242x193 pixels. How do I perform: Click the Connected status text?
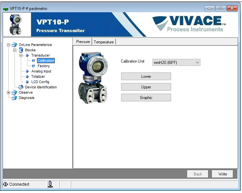tap(19, 184)
